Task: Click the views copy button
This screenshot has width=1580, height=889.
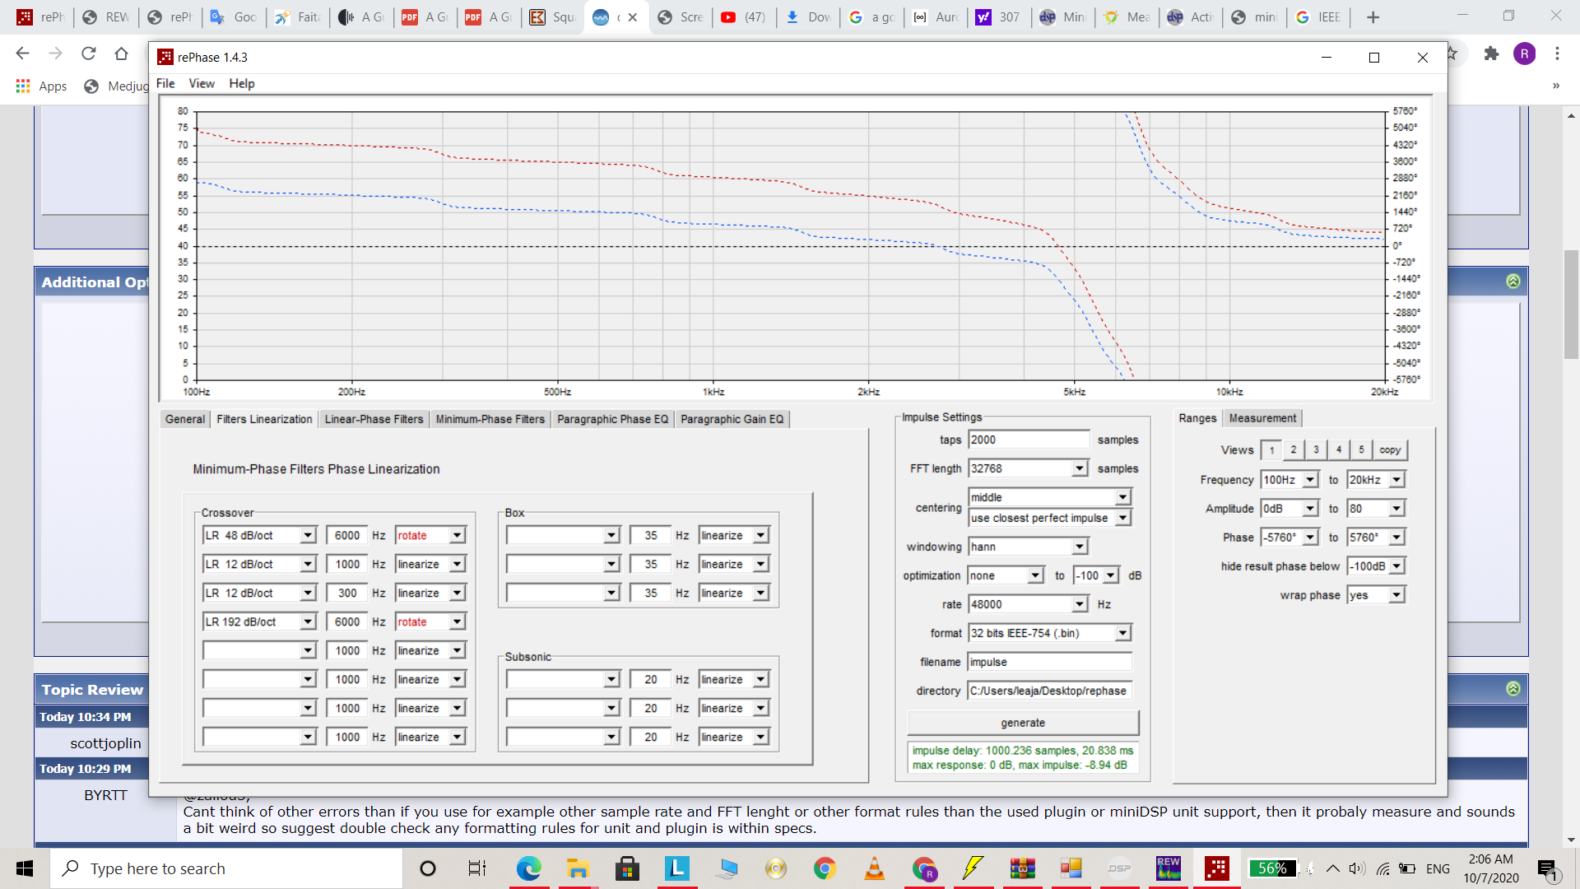Action: [1390, 450]
